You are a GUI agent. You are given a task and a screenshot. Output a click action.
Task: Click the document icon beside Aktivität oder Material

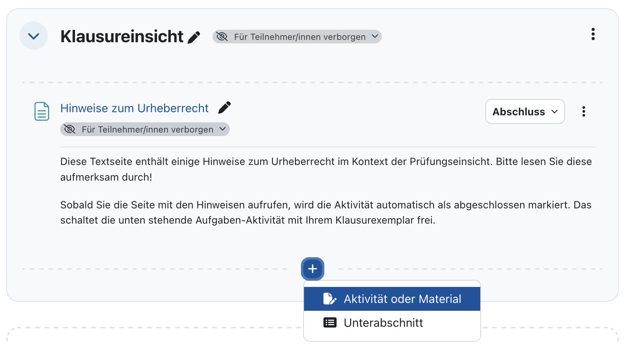click(x=329, y=298)
